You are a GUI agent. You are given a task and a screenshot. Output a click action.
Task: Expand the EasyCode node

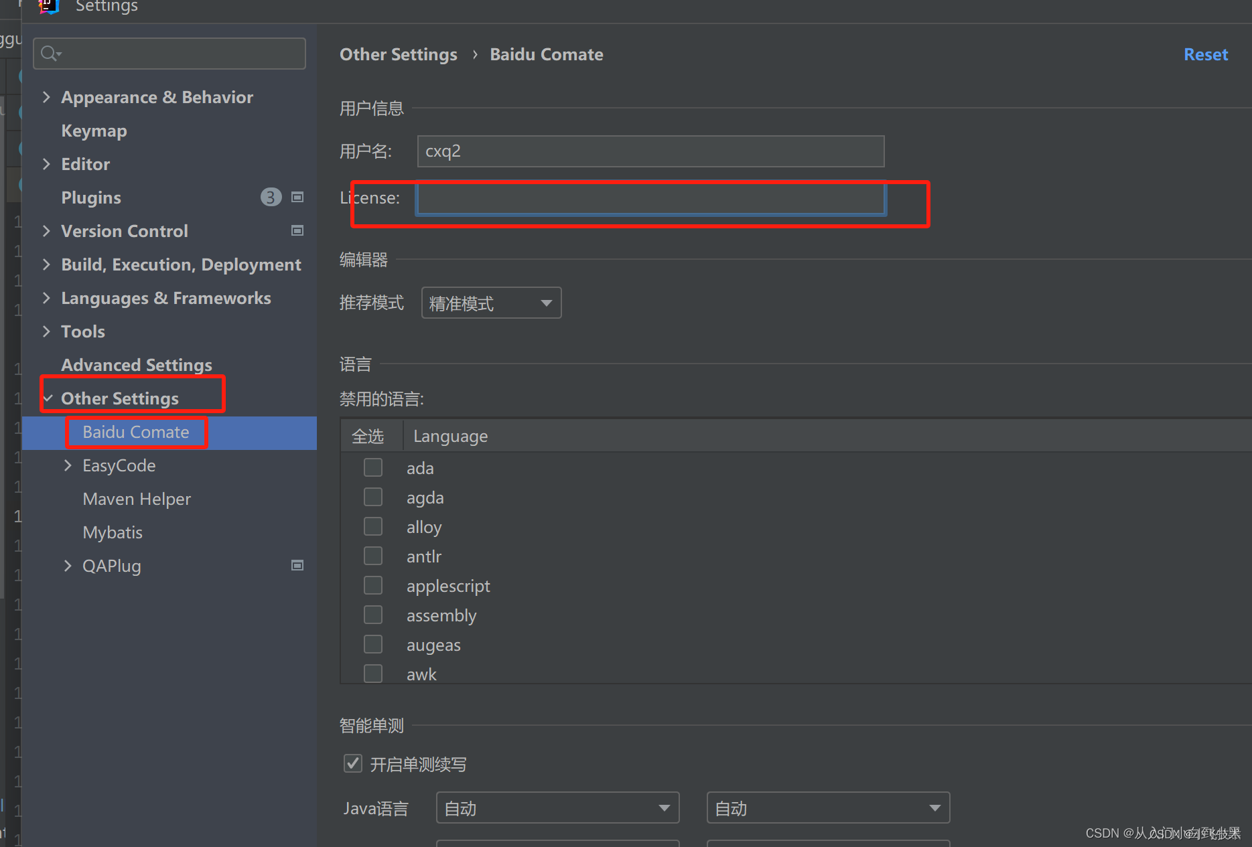(68, 465)
